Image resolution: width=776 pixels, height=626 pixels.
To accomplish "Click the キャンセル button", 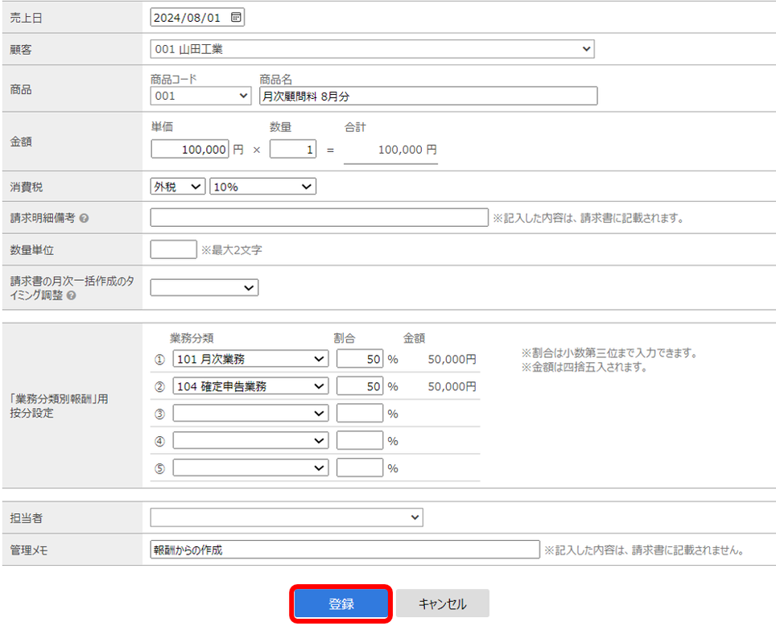I will pos(442,604).
